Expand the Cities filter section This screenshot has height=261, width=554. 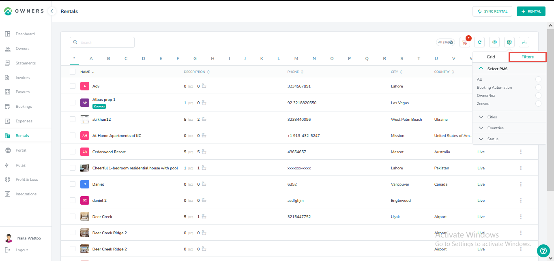click(509, 117)
